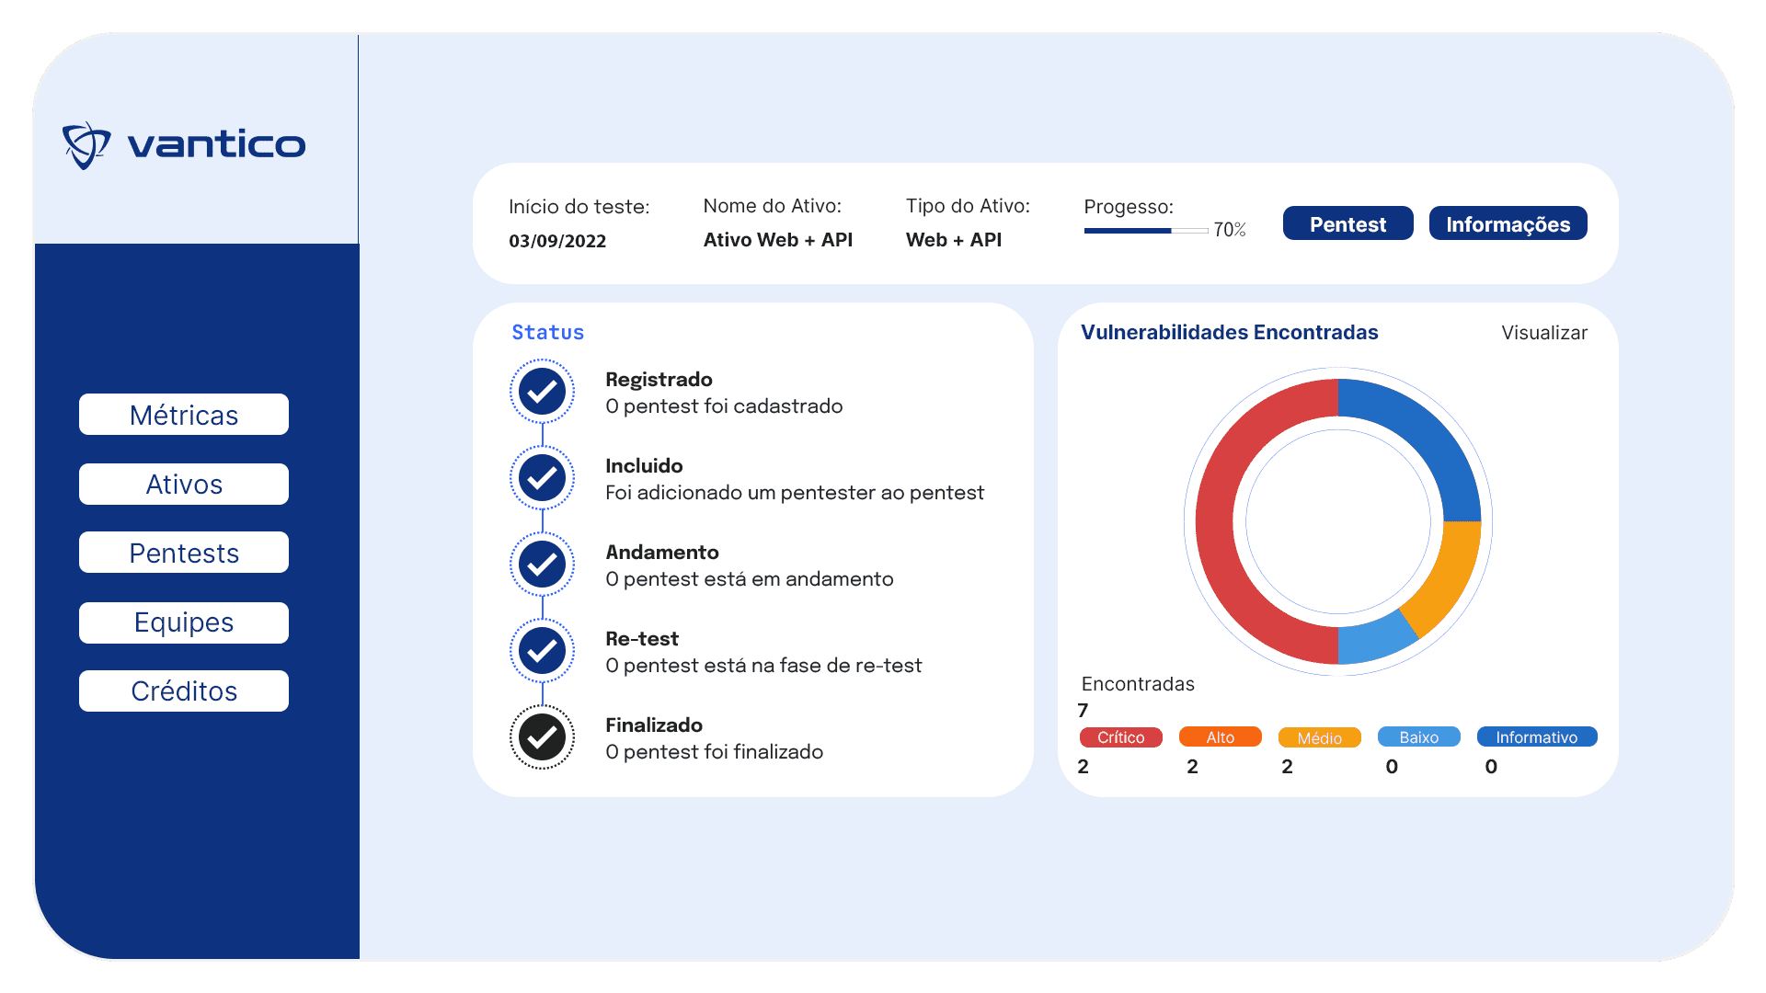The width and height of the screenshot is (1766, 993).
Task: Click the Registrado status checkmark icon
Action: (x=542, y=391)
